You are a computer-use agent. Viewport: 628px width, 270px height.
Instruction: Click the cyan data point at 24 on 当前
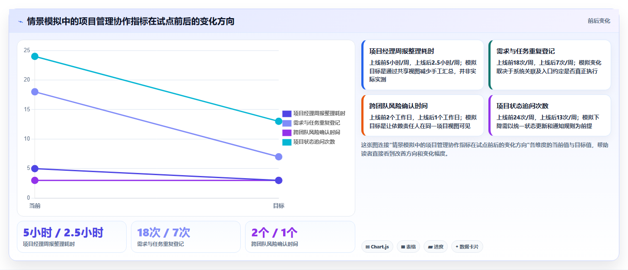point(35,57)
